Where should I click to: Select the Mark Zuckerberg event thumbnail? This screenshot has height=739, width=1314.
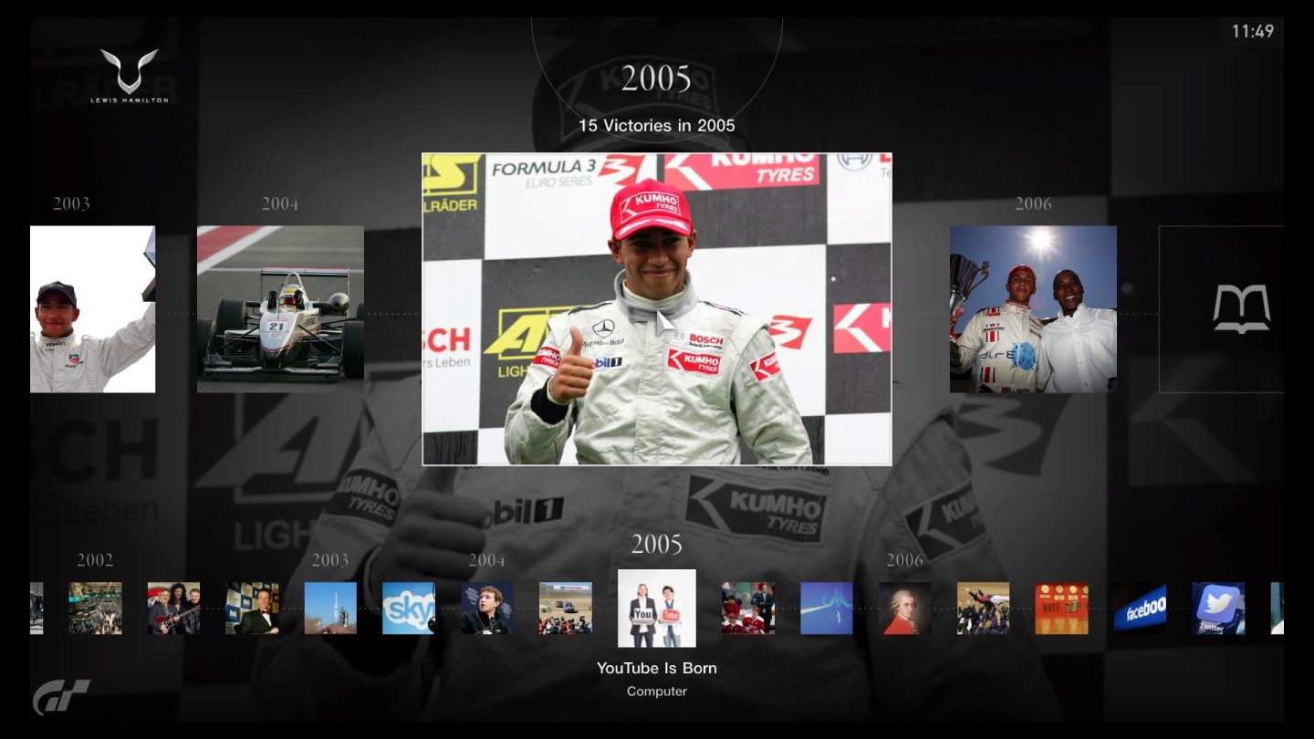coord(487,608)
